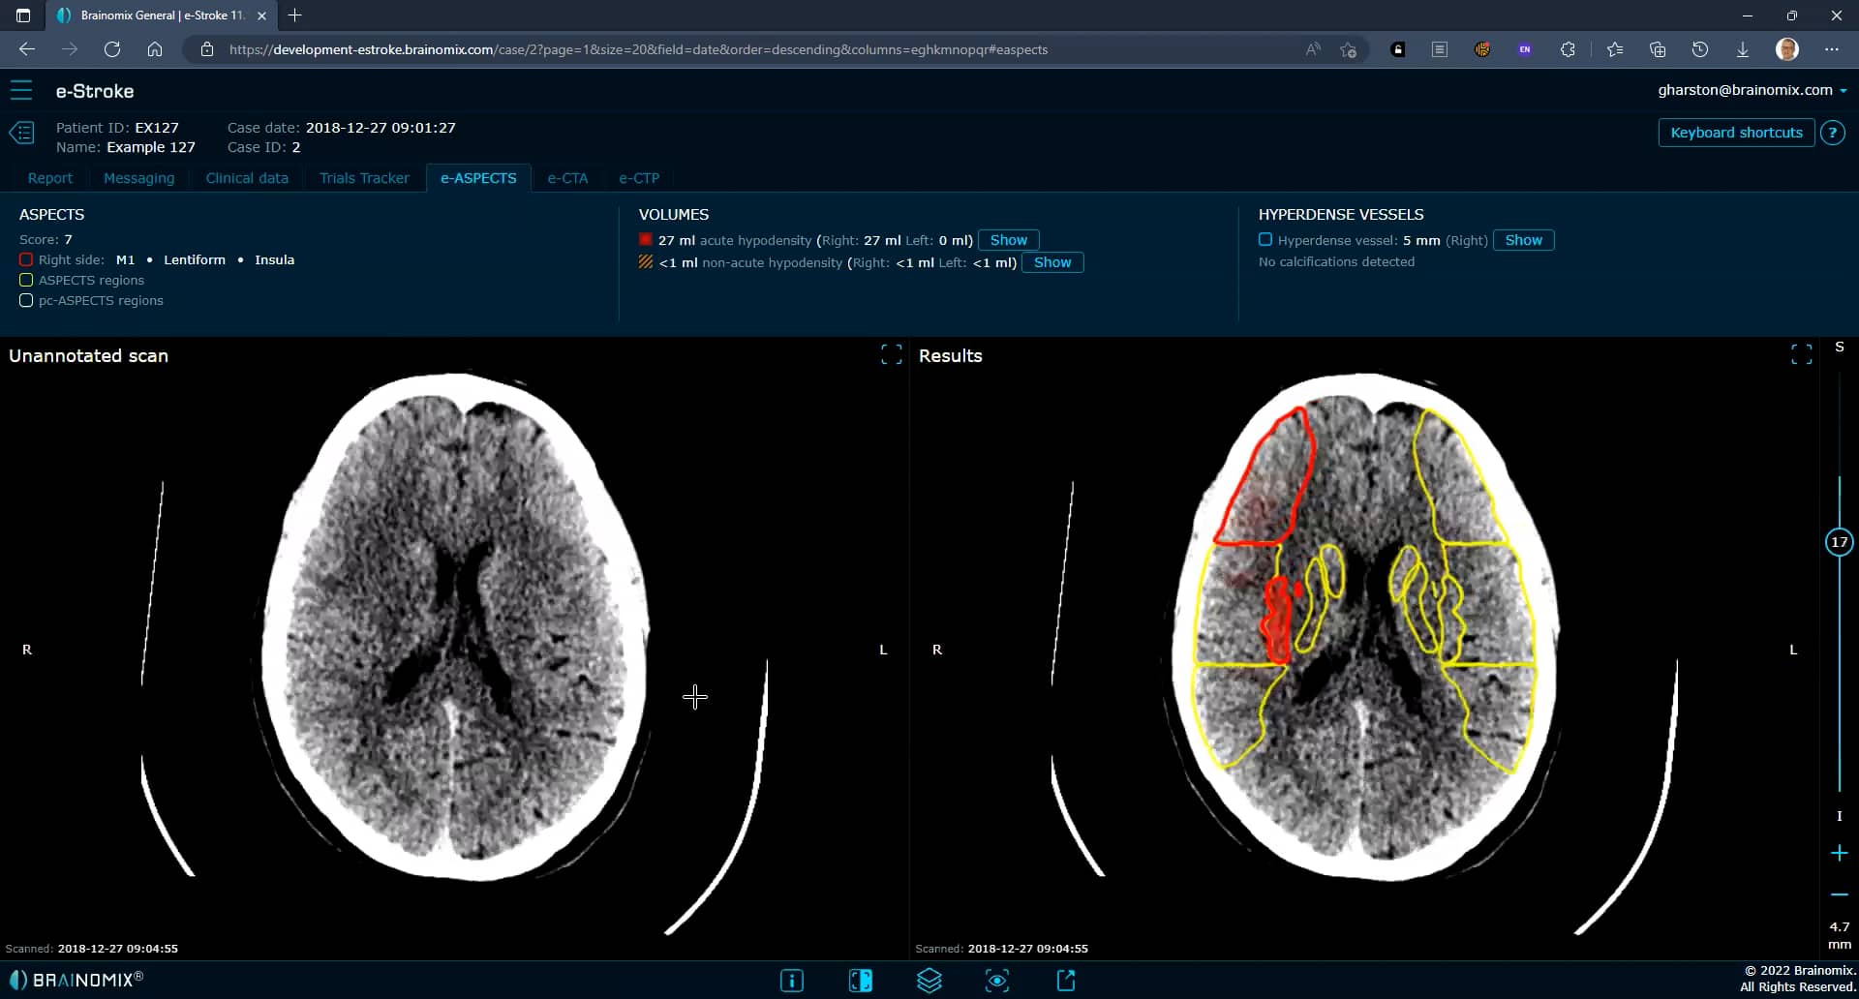This screenshot has height=999, width=1859.
Task: Open the e-Stroke hamburger menu
Action: click(21, 90)
